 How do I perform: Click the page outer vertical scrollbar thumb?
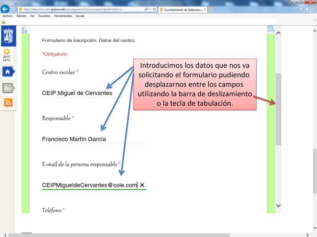(315, 171)
